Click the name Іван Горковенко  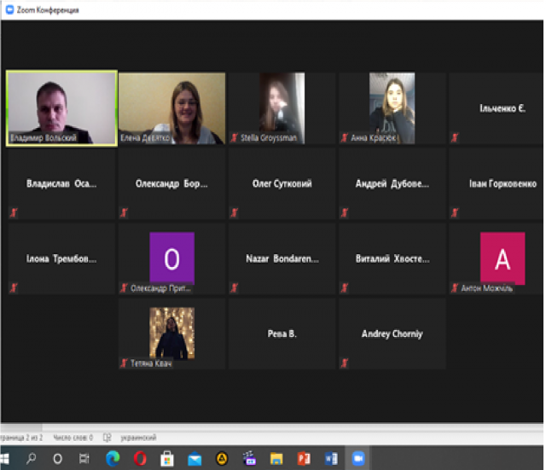tap(502, 183)
